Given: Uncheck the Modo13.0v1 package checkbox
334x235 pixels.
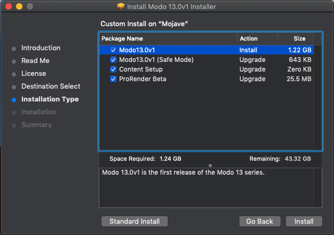Looking at the screenshot, I should [x=113, y=50].
